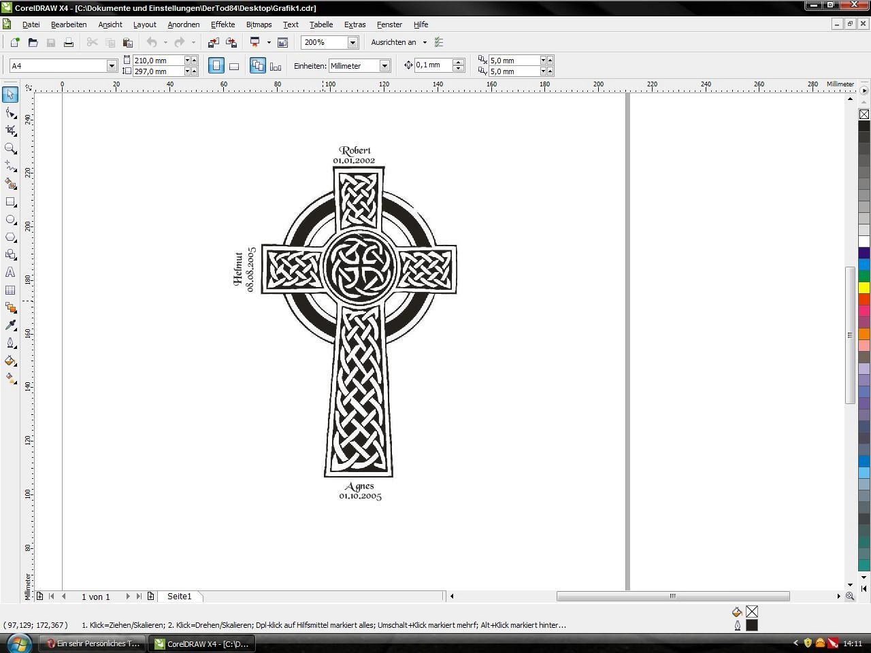871x653 pixels.
Task: Open the A4 paper size dropdown
Action: tap(112, 66)
